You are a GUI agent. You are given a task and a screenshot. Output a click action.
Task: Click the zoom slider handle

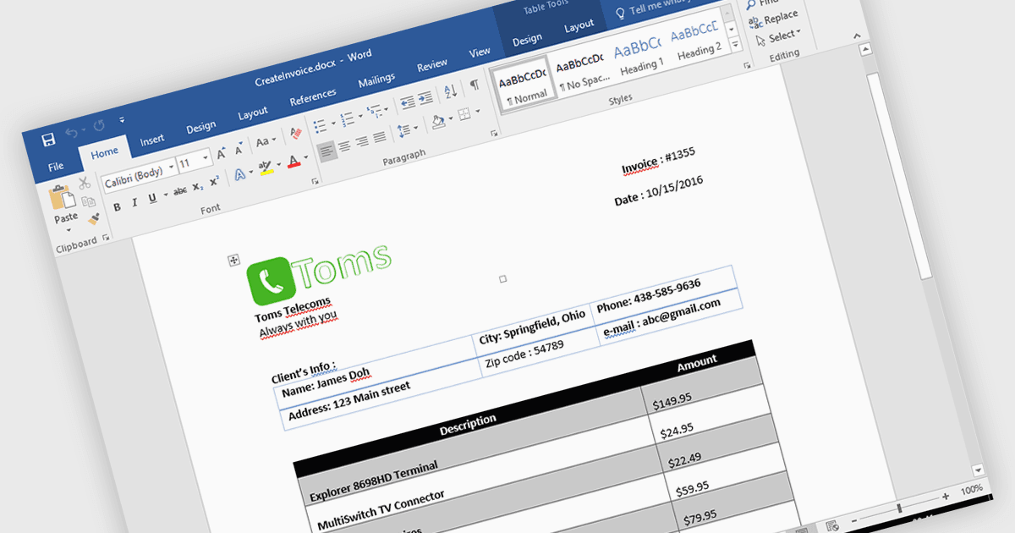(x=899, y=508)
